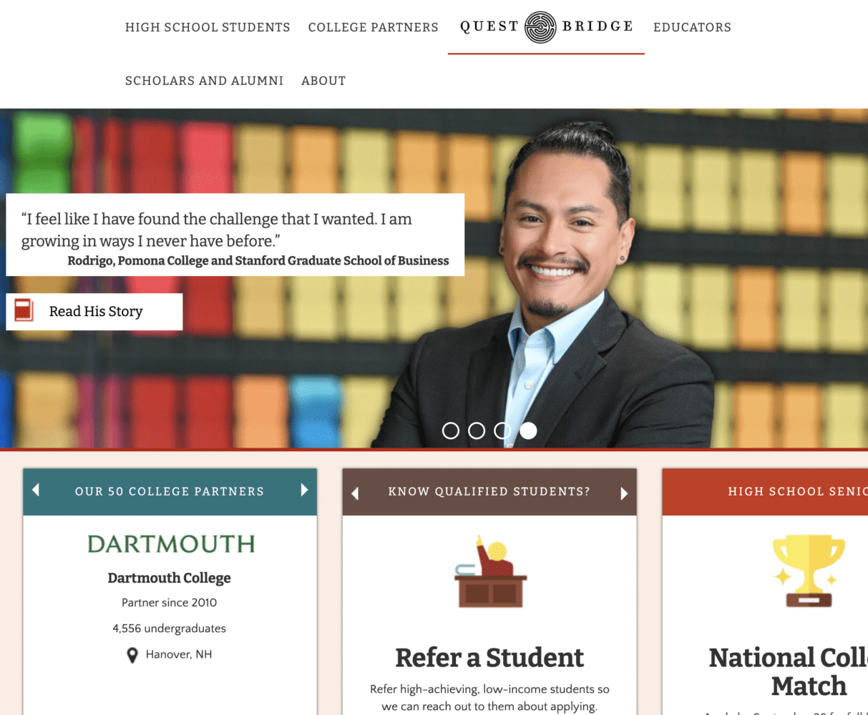Select the second carousel slide dot
The image size is (868, 715).
tap(477, 430)
